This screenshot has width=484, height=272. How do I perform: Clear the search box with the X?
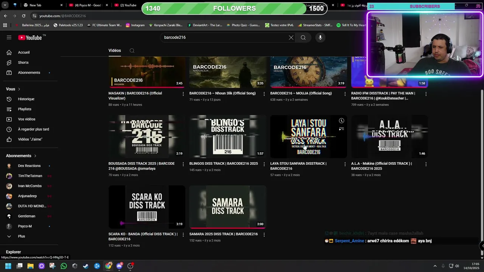click(291, 37)
